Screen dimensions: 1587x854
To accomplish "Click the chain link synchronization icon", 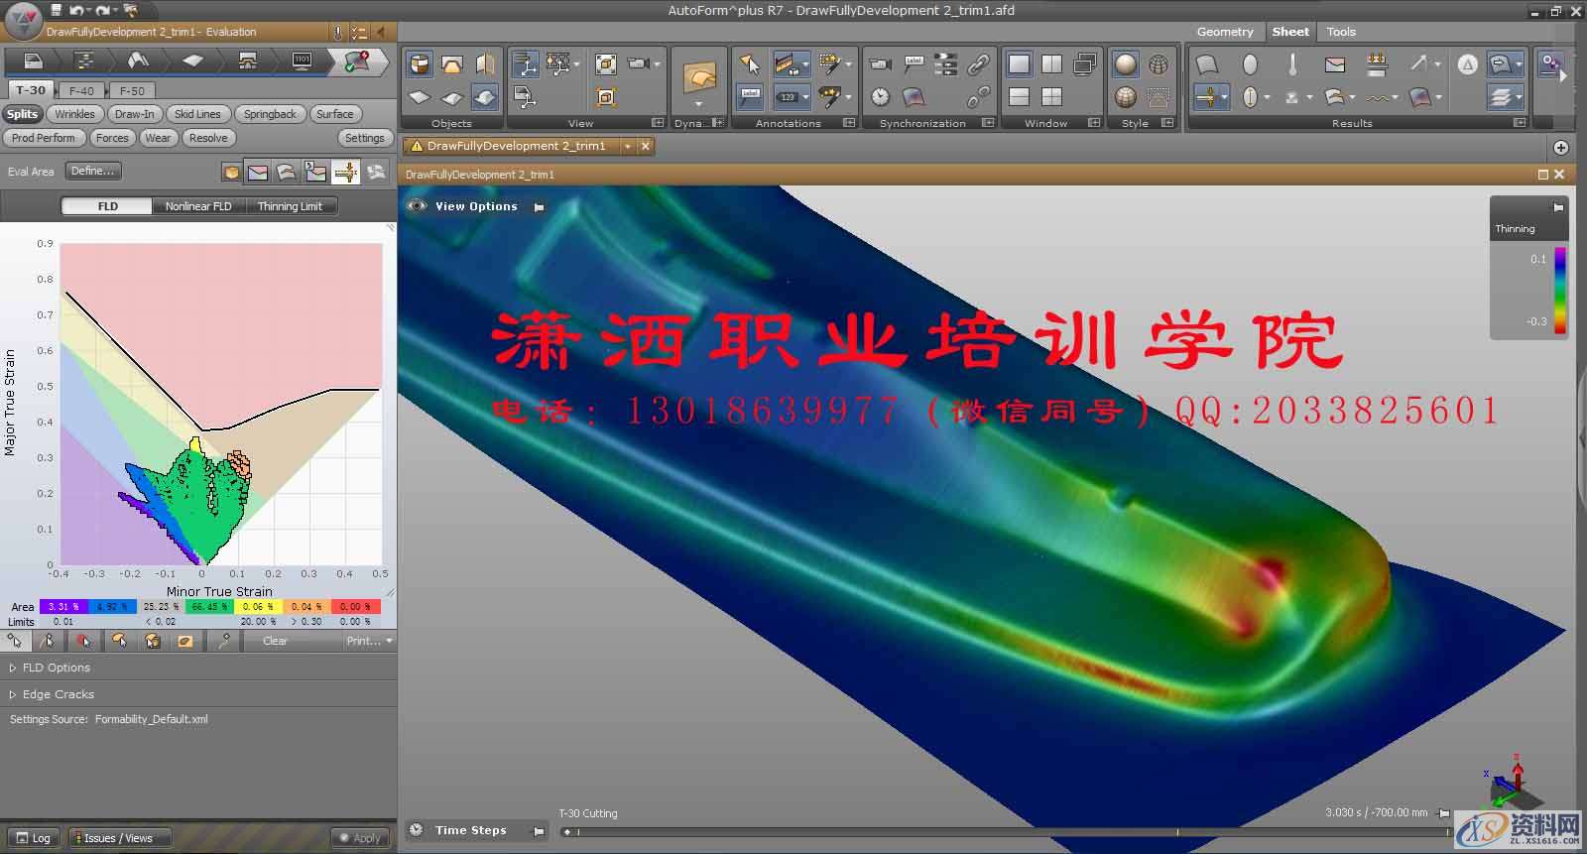I will pyautogui.click(x=978, y=65).
